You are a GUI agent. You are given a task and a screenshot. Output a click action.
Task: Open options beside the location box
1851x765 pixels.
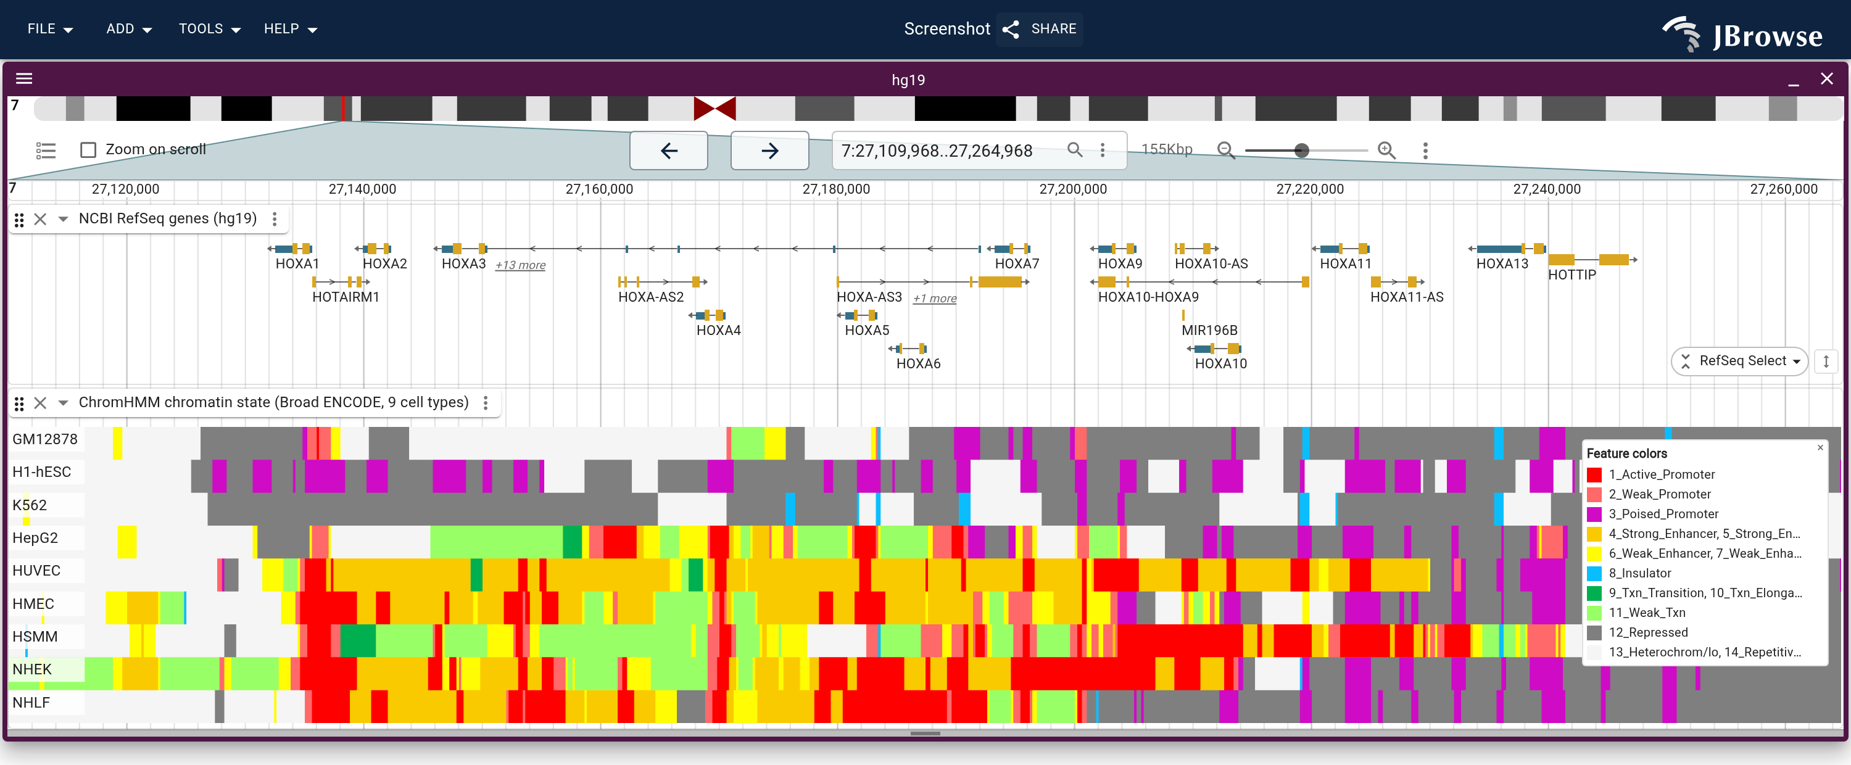1102,149
